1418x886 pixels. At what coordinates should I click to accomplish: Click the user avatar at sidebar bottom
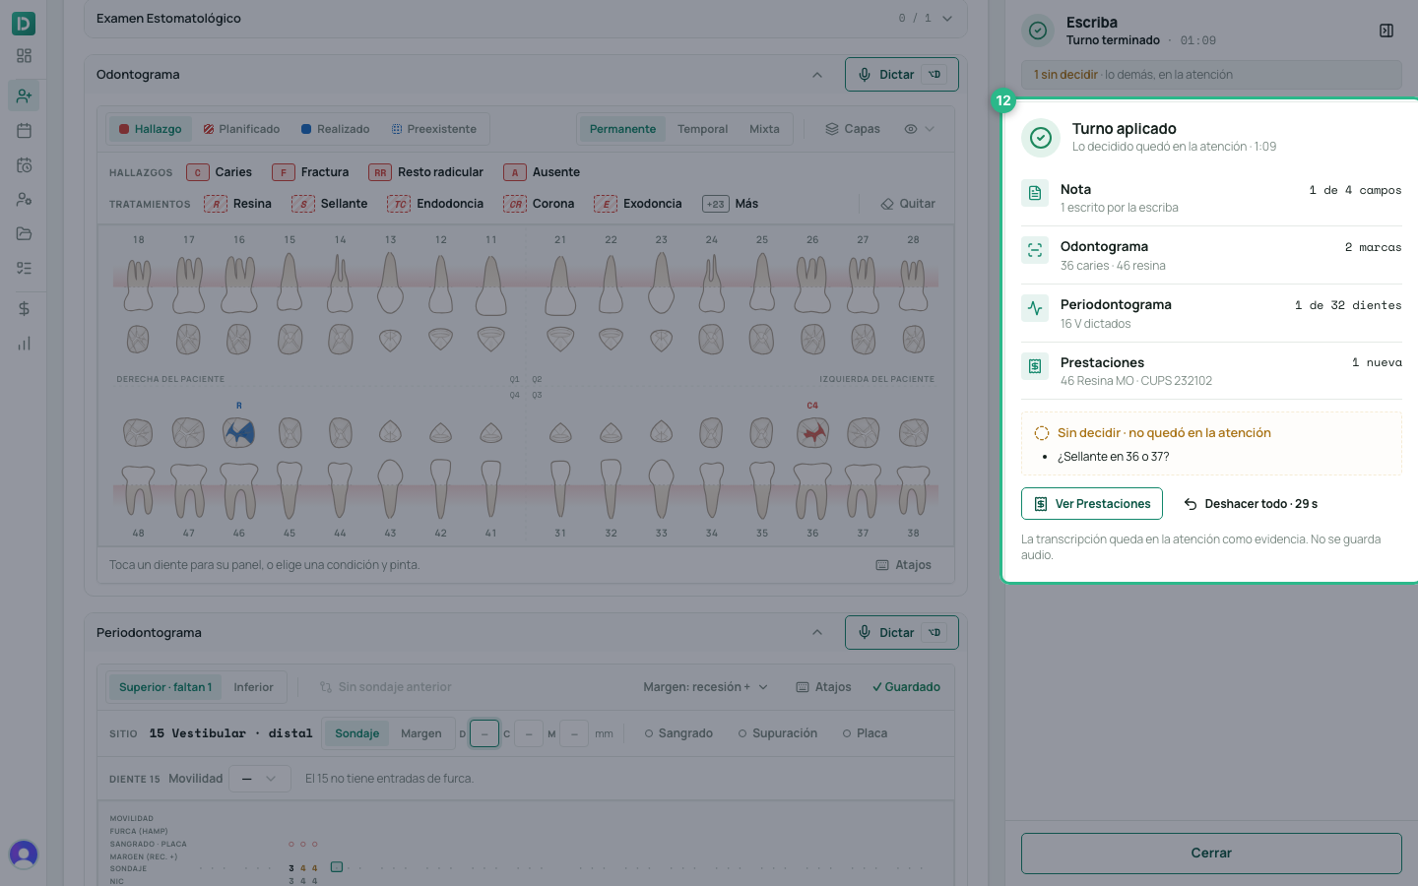pyautogui.click(x=24, y=854)
